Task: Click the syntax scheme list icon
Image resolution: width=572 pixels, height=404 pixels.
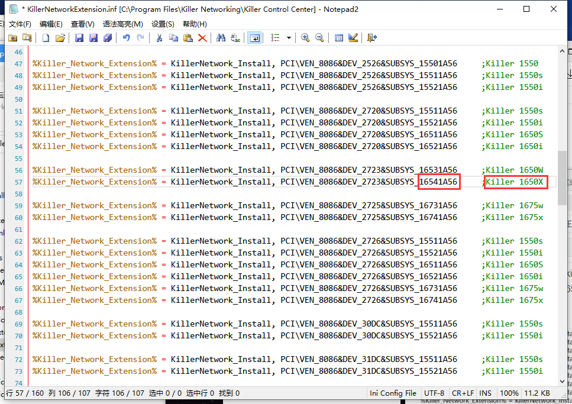Action: [x=276, y=38]
